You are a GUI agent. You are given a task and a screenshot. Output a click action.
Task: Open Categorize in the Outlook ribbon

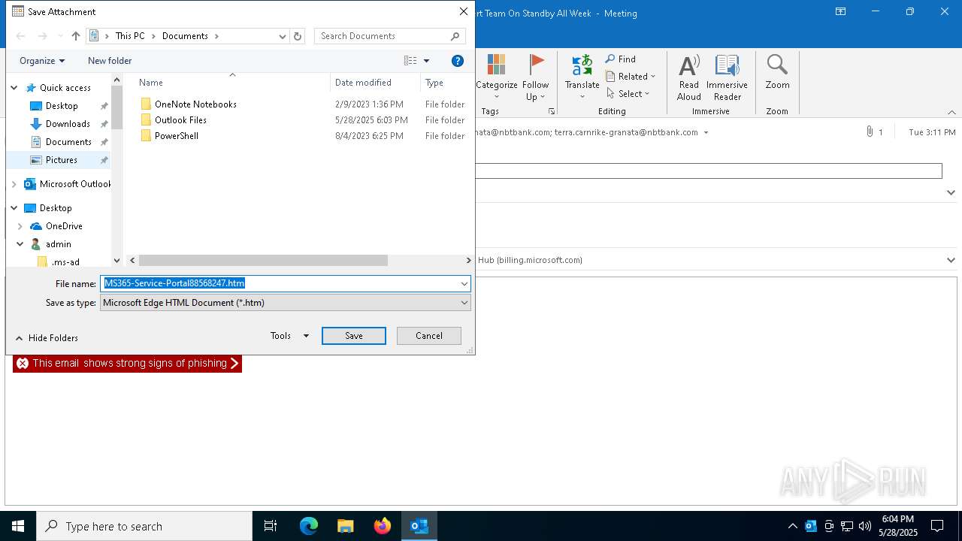(497, 77)
